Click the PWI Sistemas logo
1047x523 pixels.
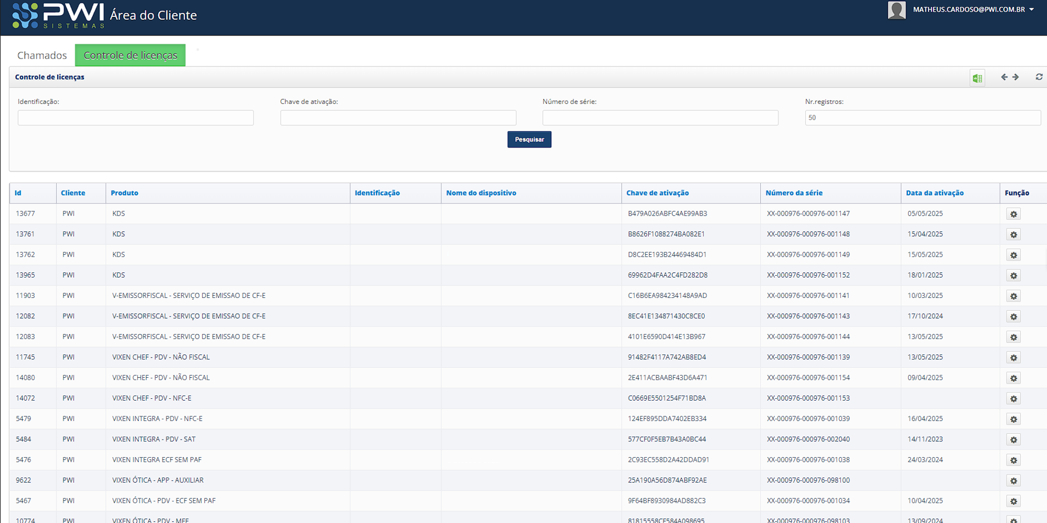pyautogui.click(x=58, y=15)
